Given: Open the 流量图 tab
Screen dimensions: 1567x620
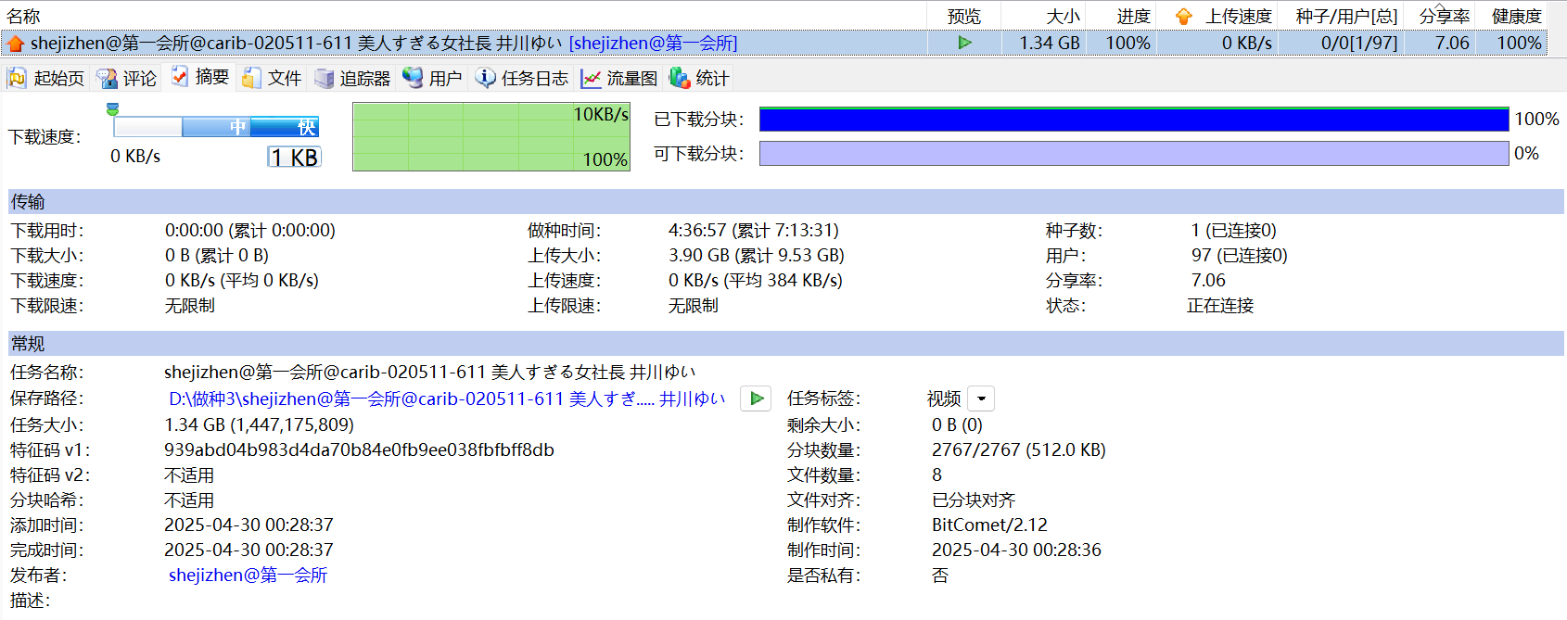Looking at the screenshot, I should (x=619, y=79).
